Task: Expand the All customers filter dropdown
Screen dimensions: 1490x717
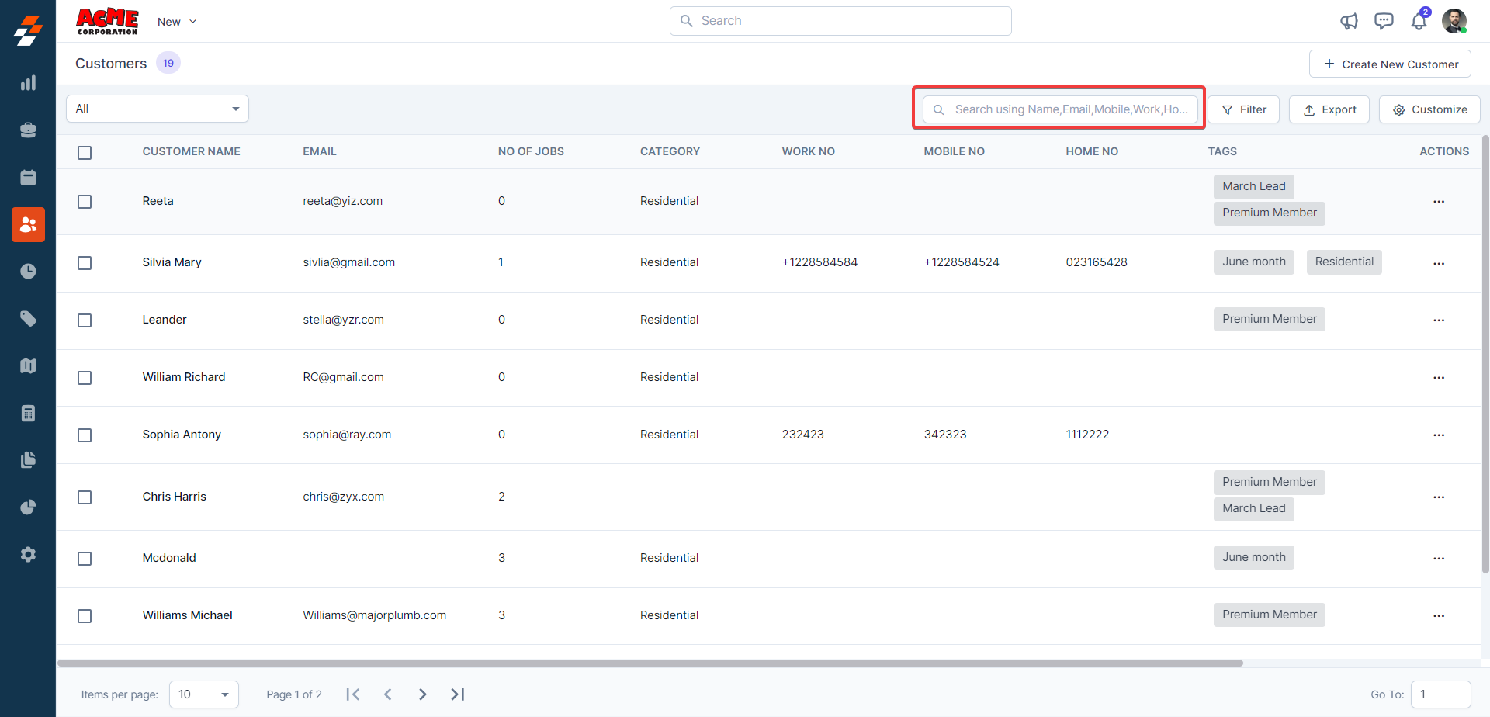Action: (158, 109)
